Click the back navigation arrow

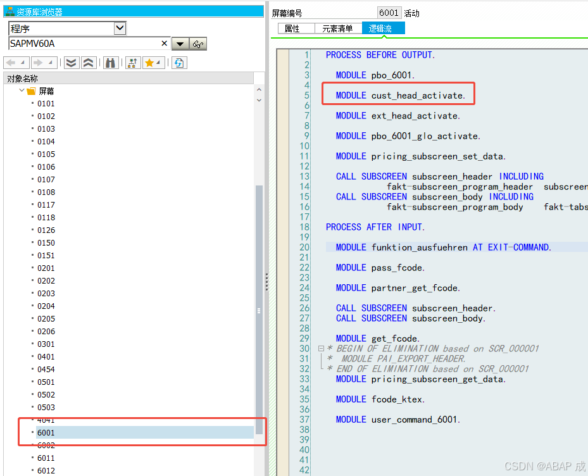coord(11,63)
